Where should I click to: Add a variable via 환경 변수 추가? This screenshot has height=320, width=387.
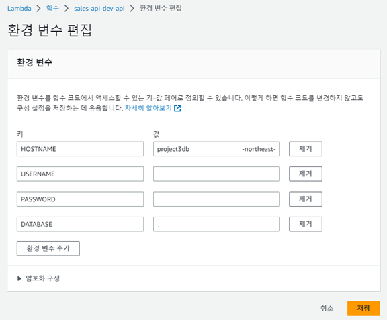[x=48, y=248]
